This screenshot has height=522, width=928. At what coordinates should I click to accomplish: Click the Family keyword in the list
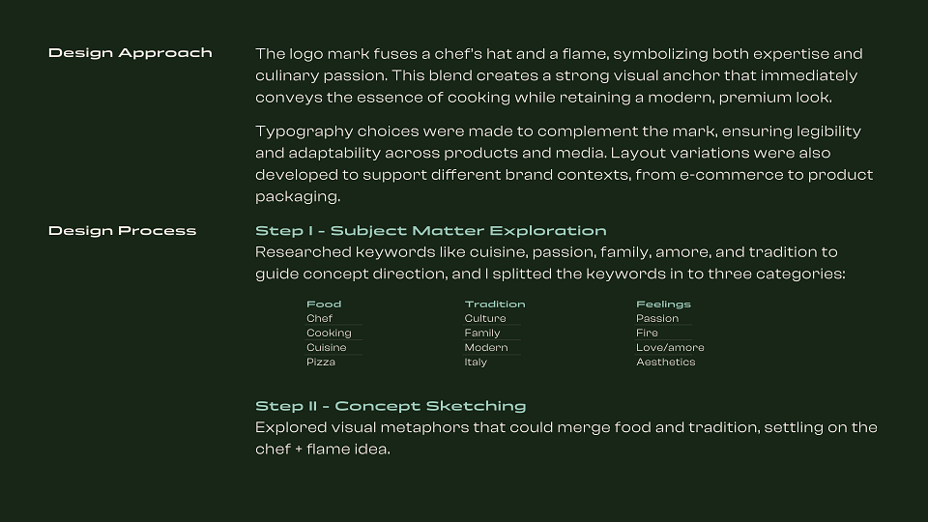(x=482, y=333)
